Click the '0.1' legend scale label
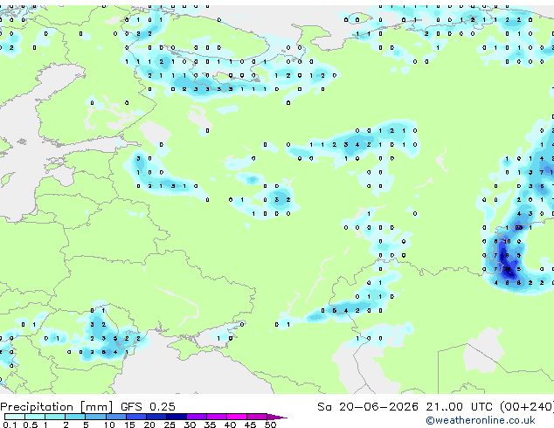Screen dimensions: 554x428 click(10, 425)
